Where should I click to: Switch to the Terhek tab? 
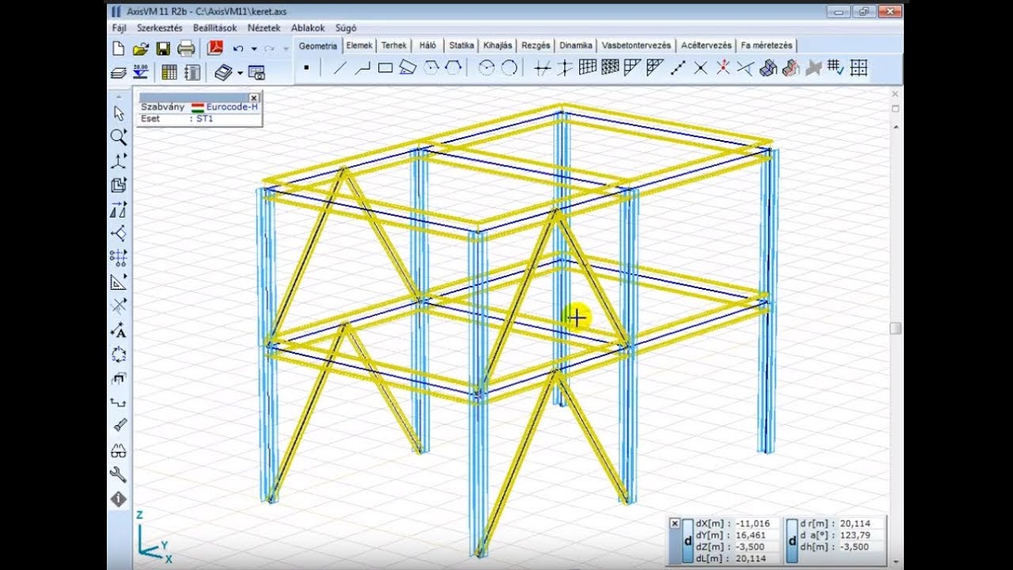pyautogui.click(x=394, y=45)
